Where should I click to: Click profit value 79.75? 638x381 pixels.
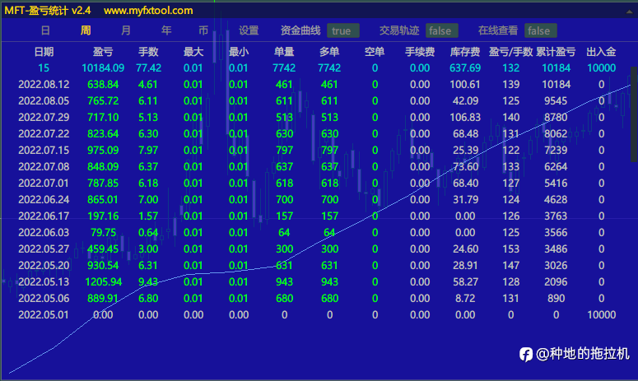(x=104, y=233)
